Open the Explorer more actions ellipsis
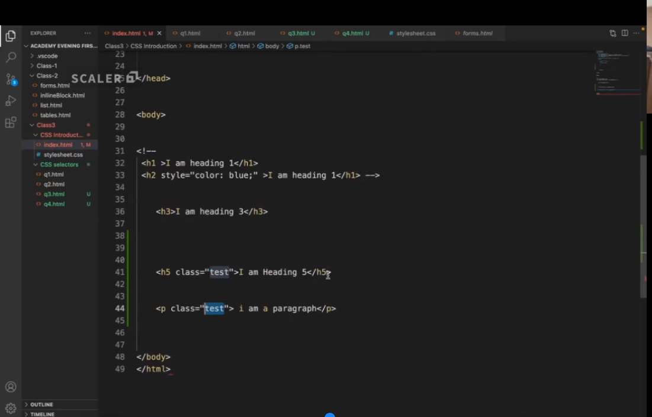The width and height of the screenshot is (652, 417). [88, 33]
